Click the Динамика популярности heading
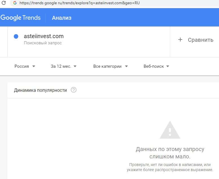Image resolution: width=219 pixels, height=179 pixels. [40, 90]
